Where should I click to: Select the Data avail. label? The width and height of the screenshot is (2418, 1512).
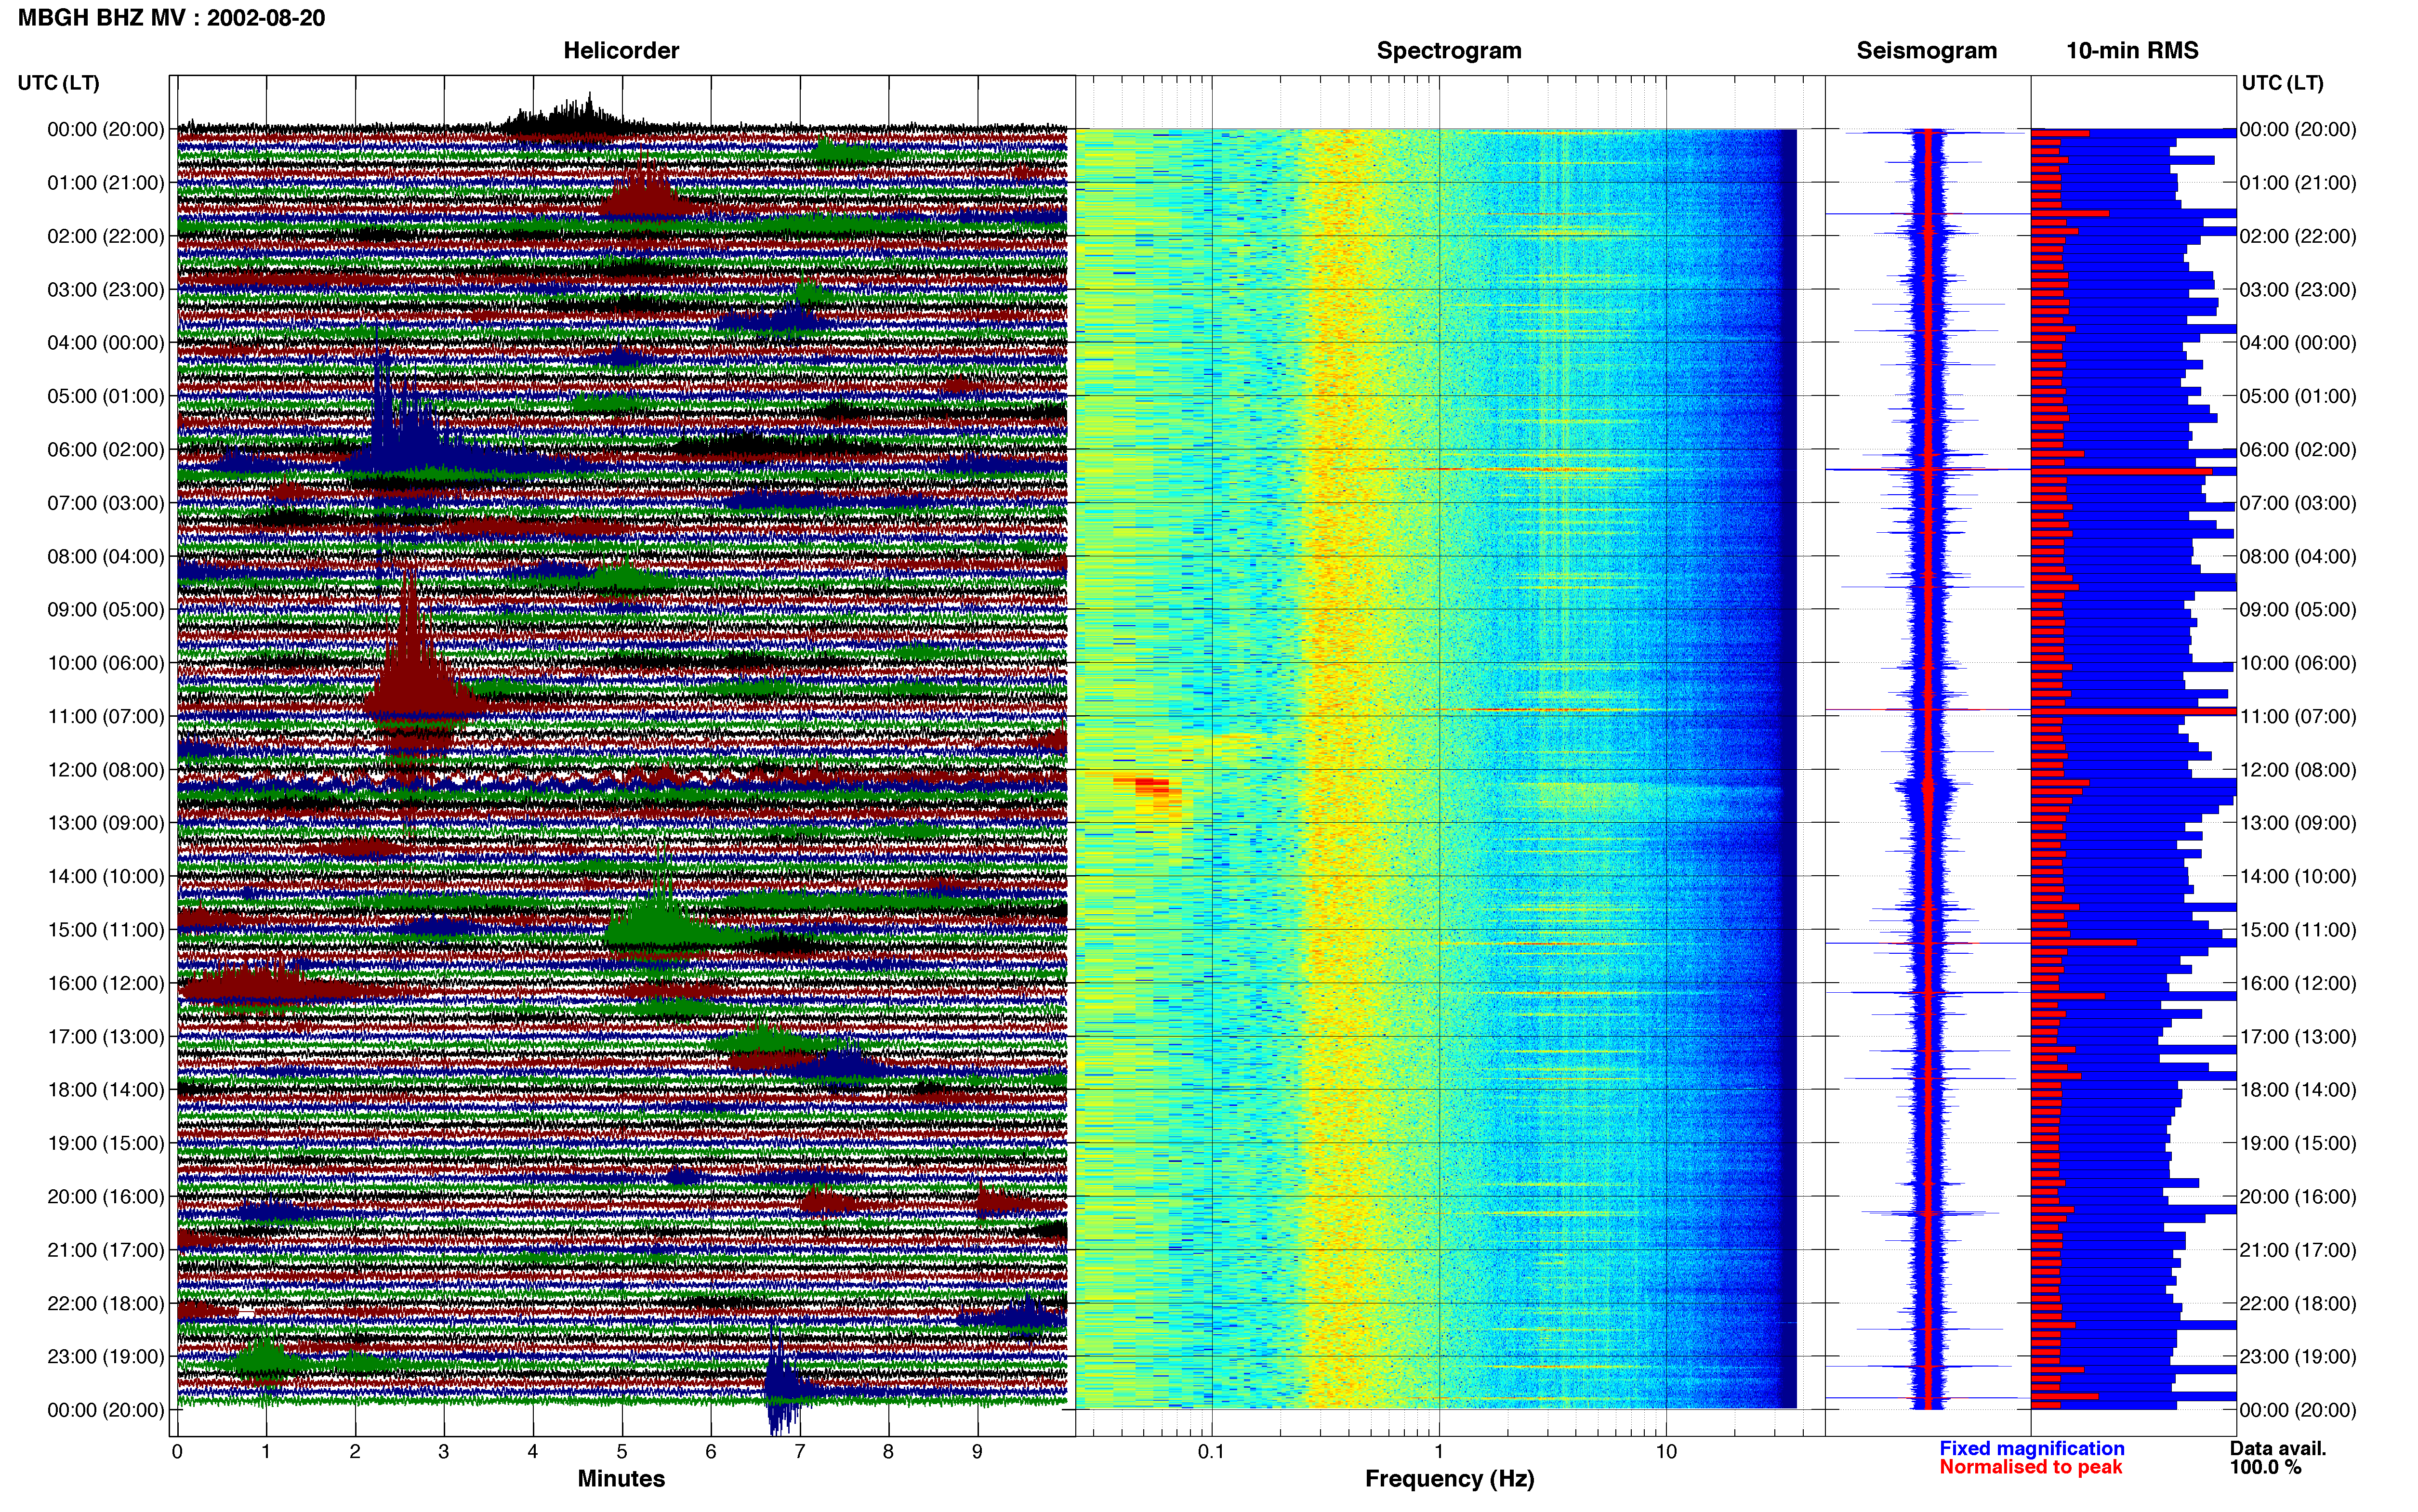(2278, 1449)
